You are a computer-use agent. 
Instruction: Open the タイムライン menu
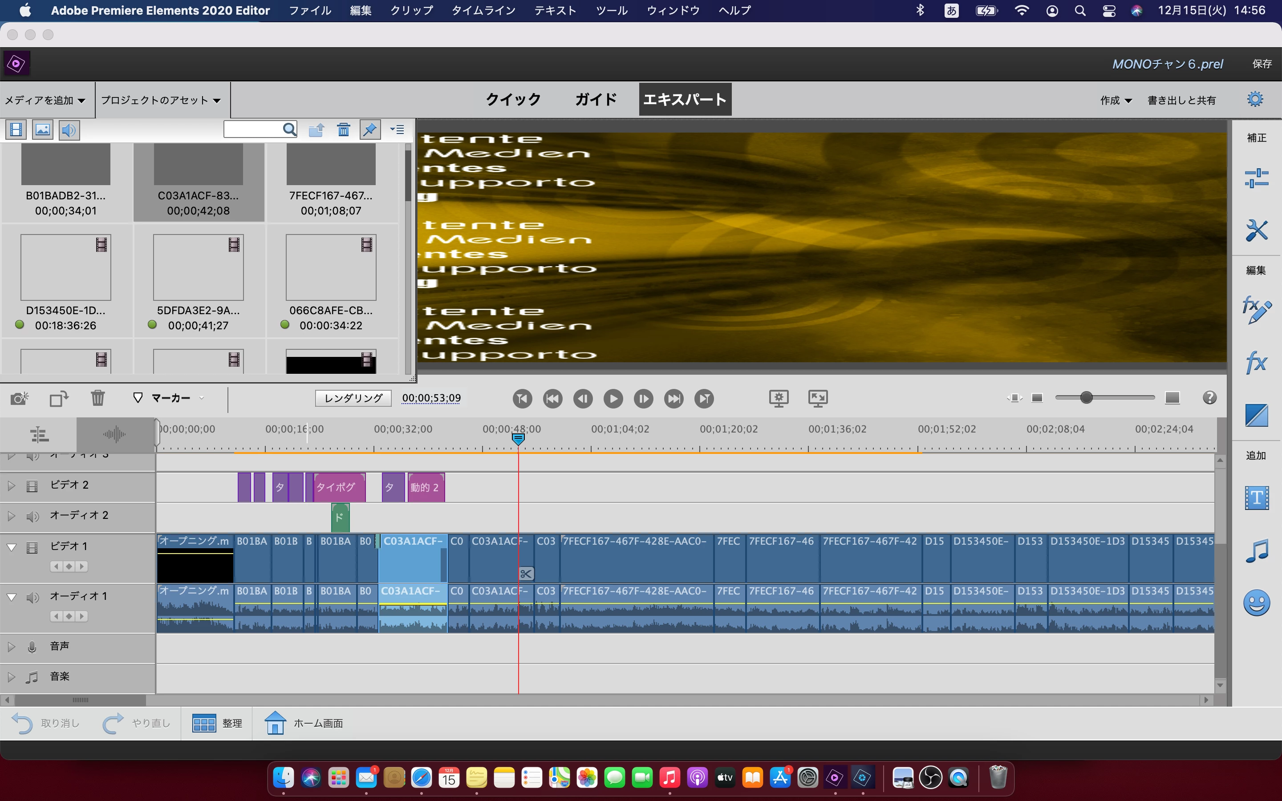483,10
